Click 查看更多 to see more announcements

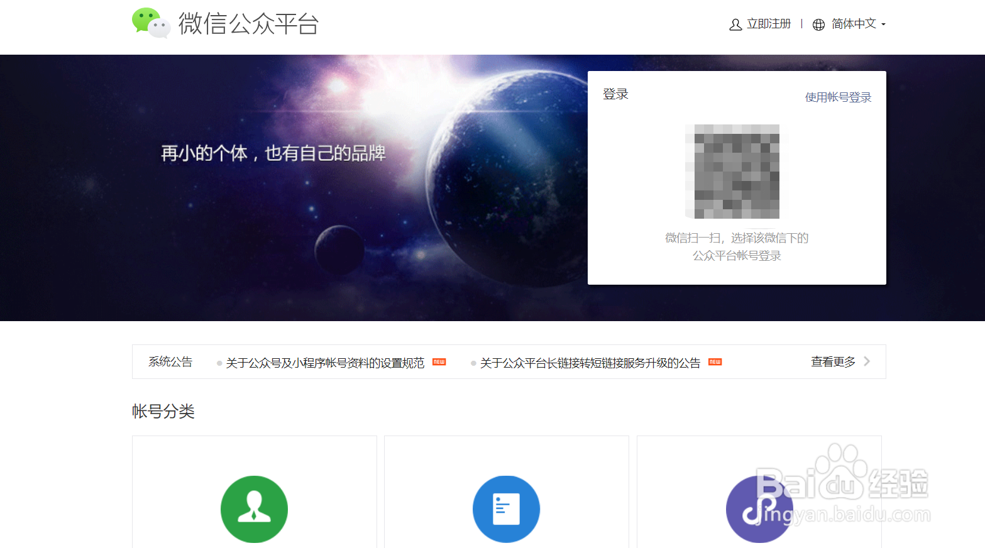833,362
